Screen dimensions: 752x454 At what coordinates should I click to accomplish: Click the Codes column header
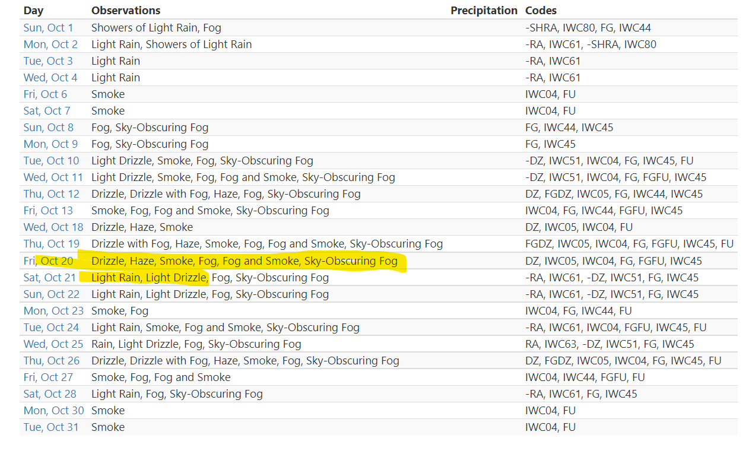[x=541, y=11]
